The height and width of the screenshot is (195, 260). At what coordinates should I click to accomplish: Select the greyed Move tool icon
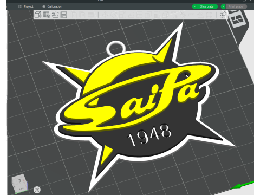click(105, 15)
